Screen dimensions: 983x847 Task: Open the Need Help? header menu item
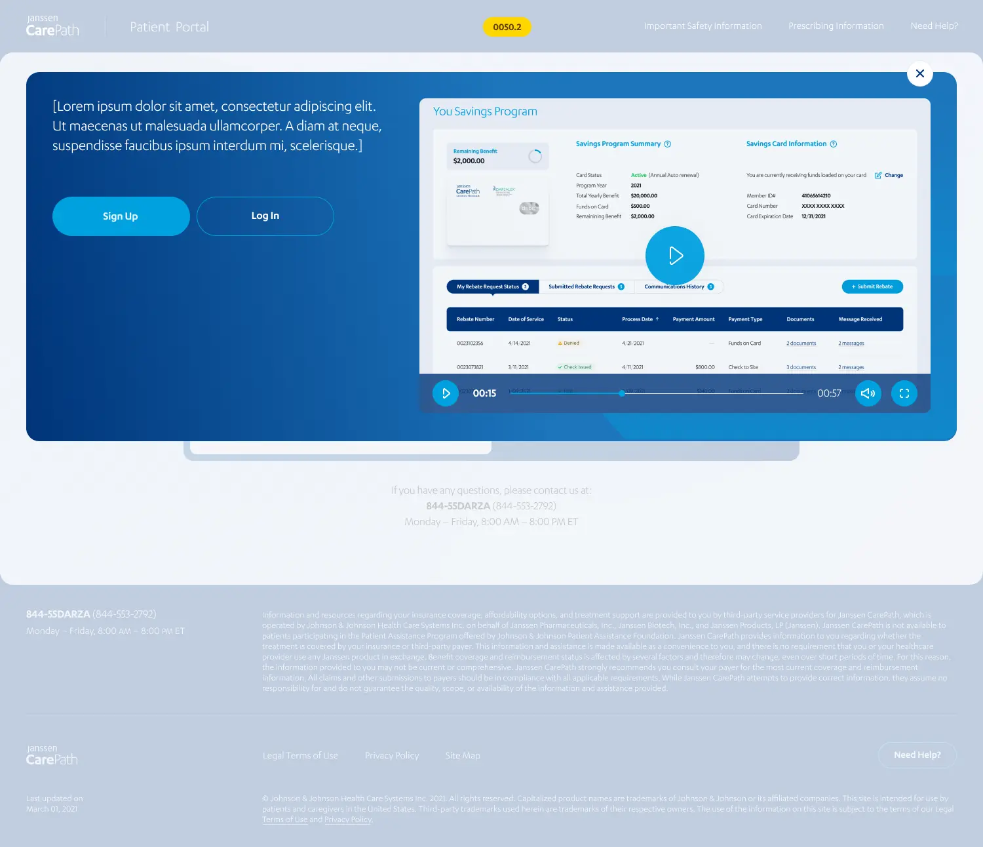click(x=933, y=26)
